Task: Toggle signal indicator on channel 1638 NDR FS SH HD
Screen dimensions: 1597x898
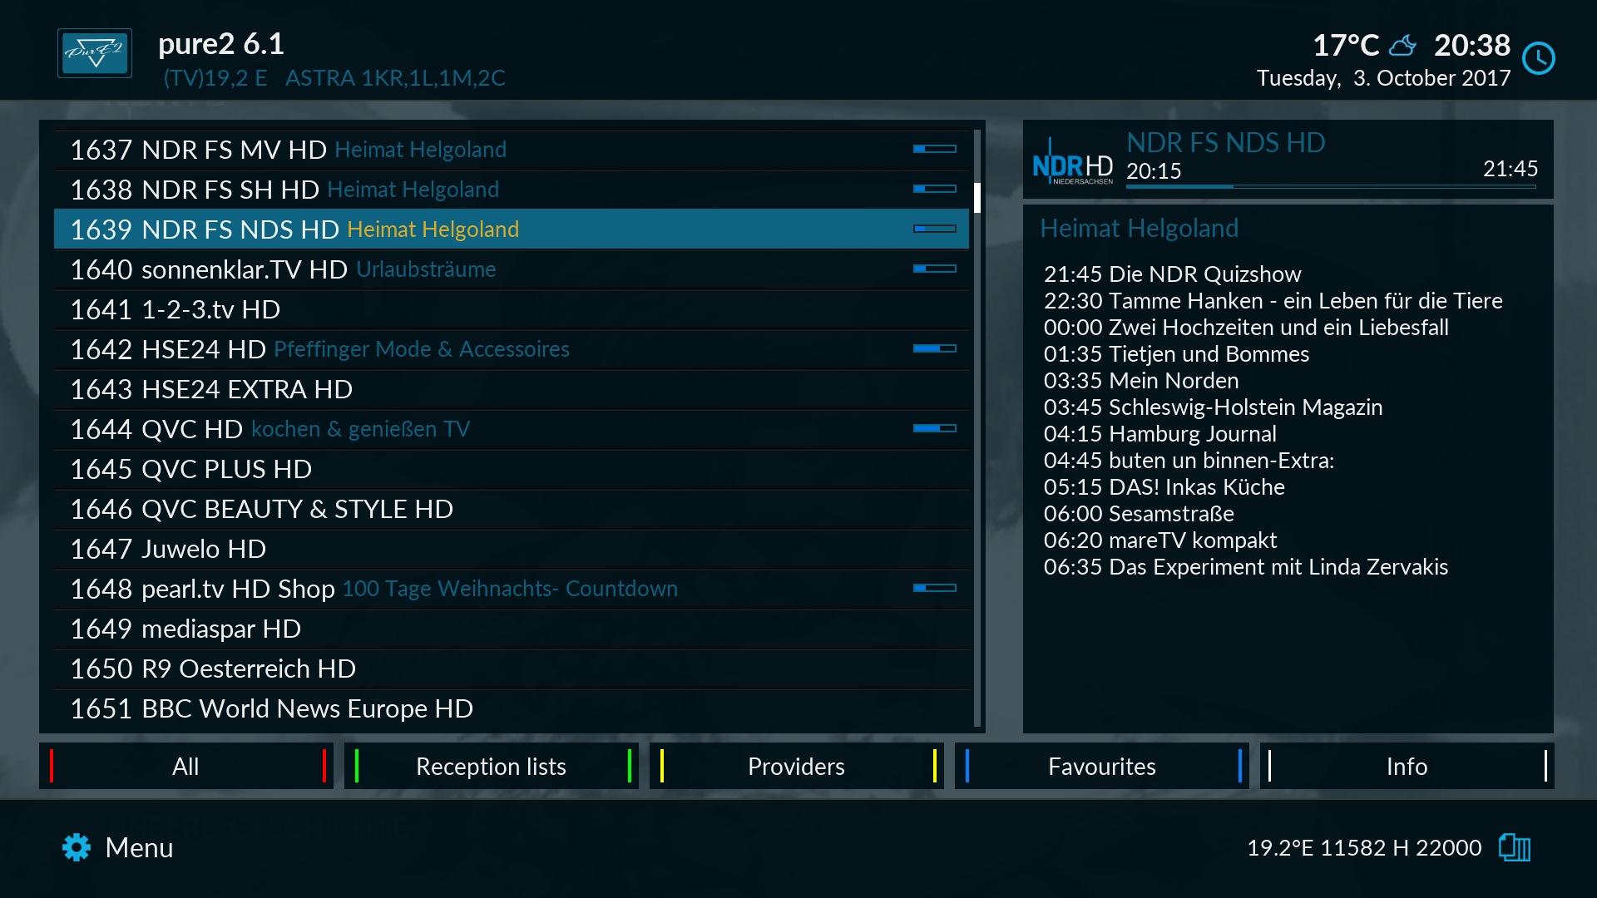Action: click(932, 189)
